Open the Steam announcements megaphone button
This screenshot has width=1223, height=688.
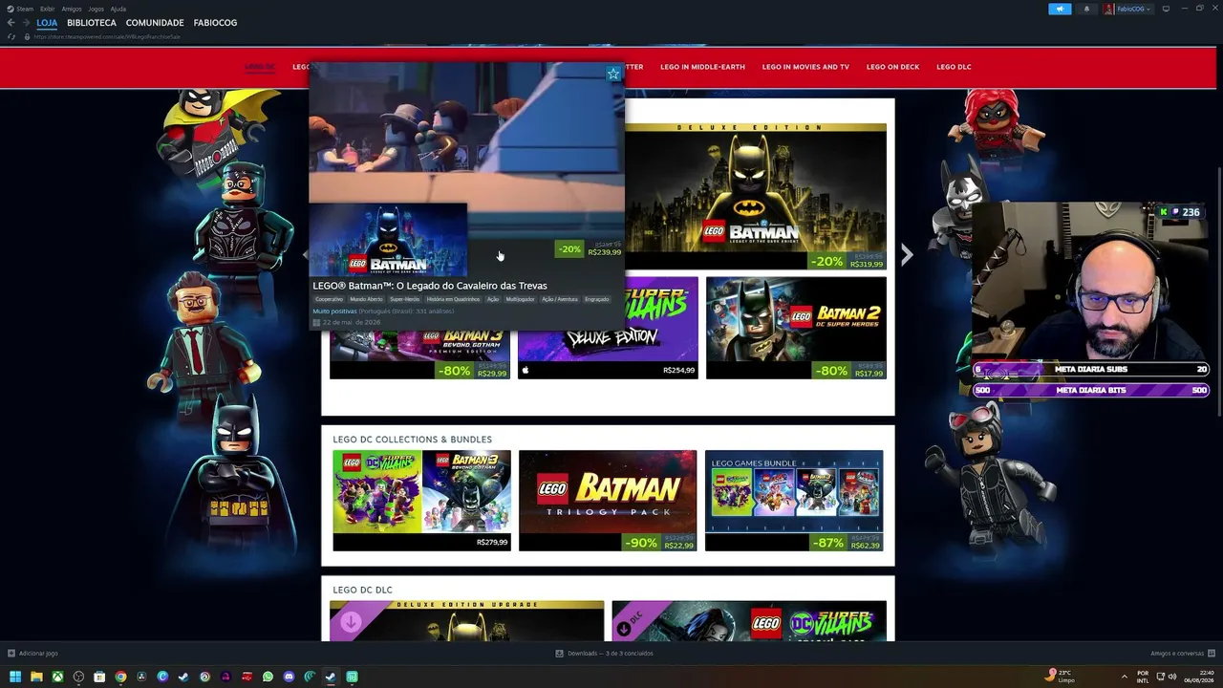pyautogui.click(x=1060, y=9)
